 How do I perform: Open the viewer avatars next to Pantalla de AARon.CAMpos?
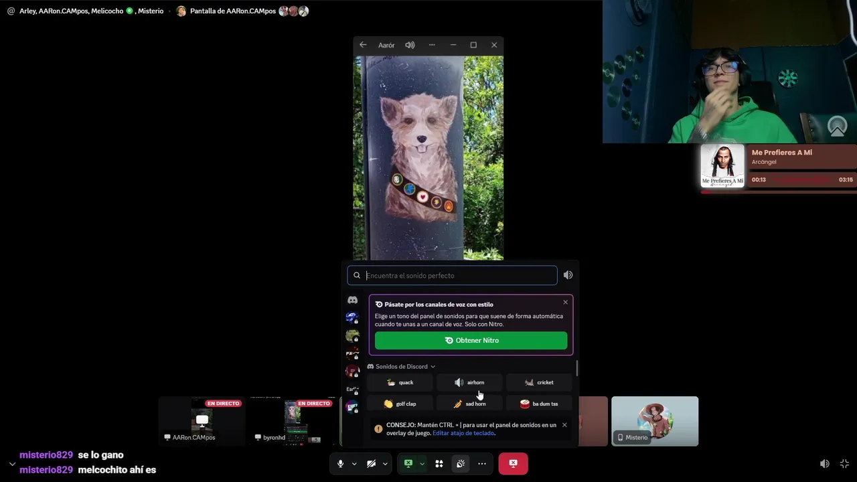pos(293,11)
